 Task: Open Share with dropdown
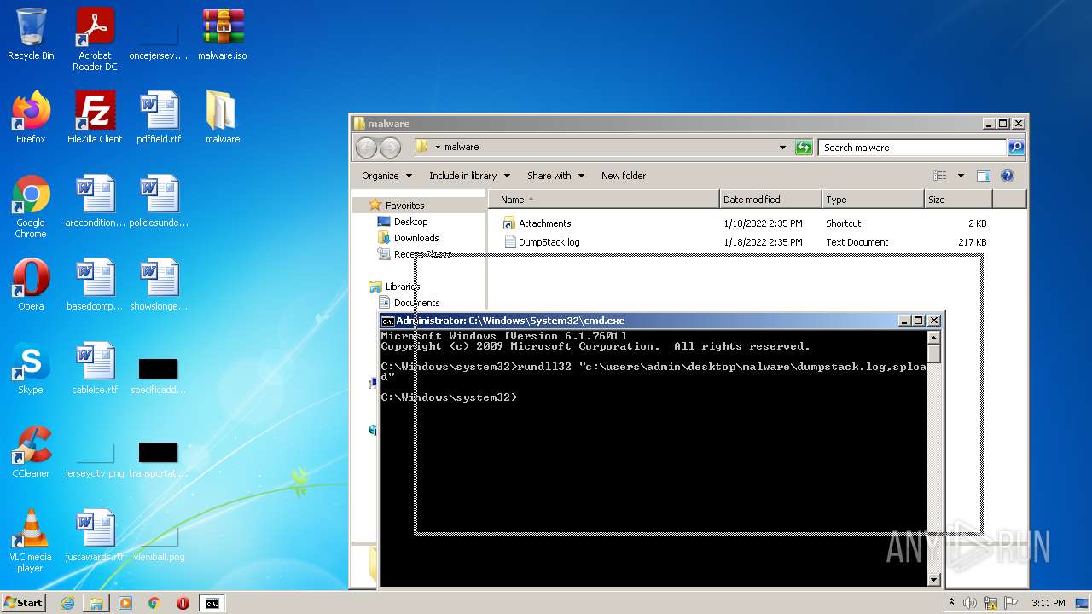(x=555, y=176)
